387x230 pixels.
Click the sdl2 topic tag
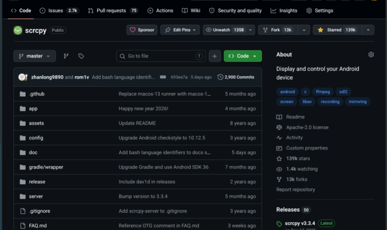click(343, 92)
